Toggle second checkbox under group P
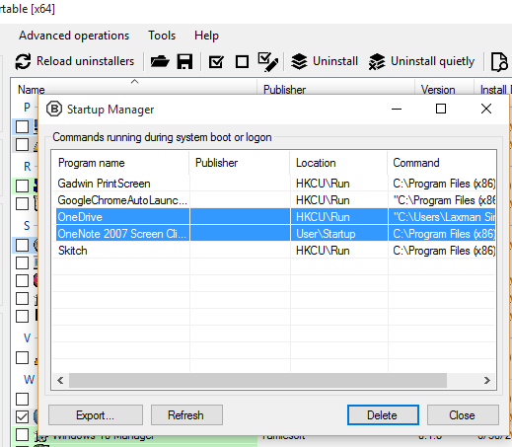 point(23,144)
